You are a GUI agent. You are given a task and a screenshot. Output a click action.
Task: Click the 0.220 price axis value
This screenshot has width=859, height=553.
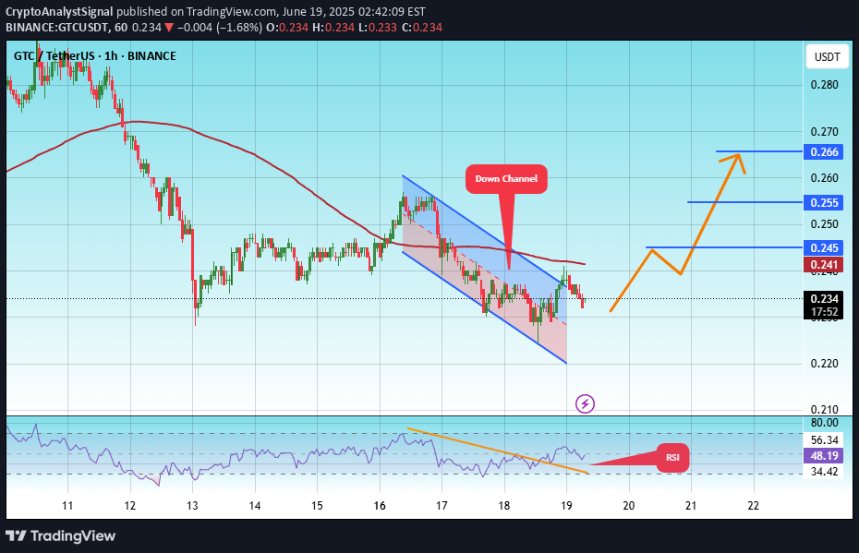tap(825, 364)
